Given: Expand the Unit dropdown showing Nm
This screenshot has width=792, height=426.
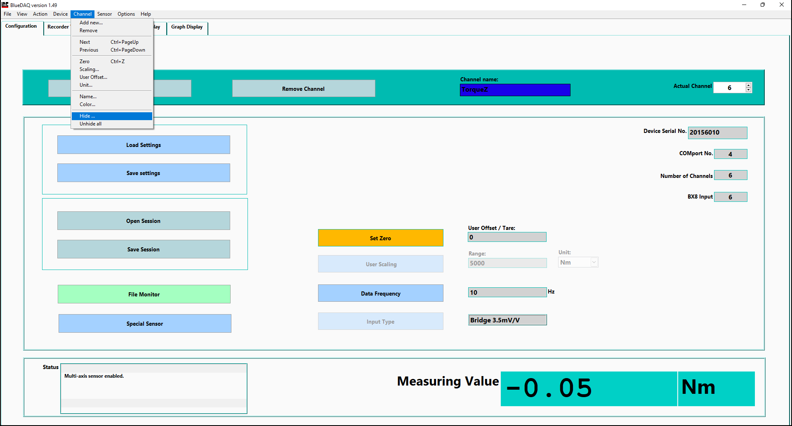Looking at the screenshot, I should [x=594, y=263].
